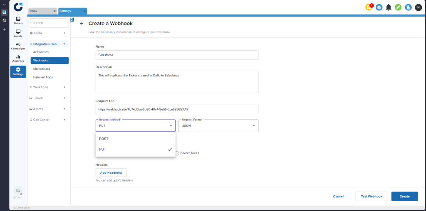Viewport: 426px width, 211px height.
Task: Add a new workspace with plus icon
Action: (x=4, y=29)
